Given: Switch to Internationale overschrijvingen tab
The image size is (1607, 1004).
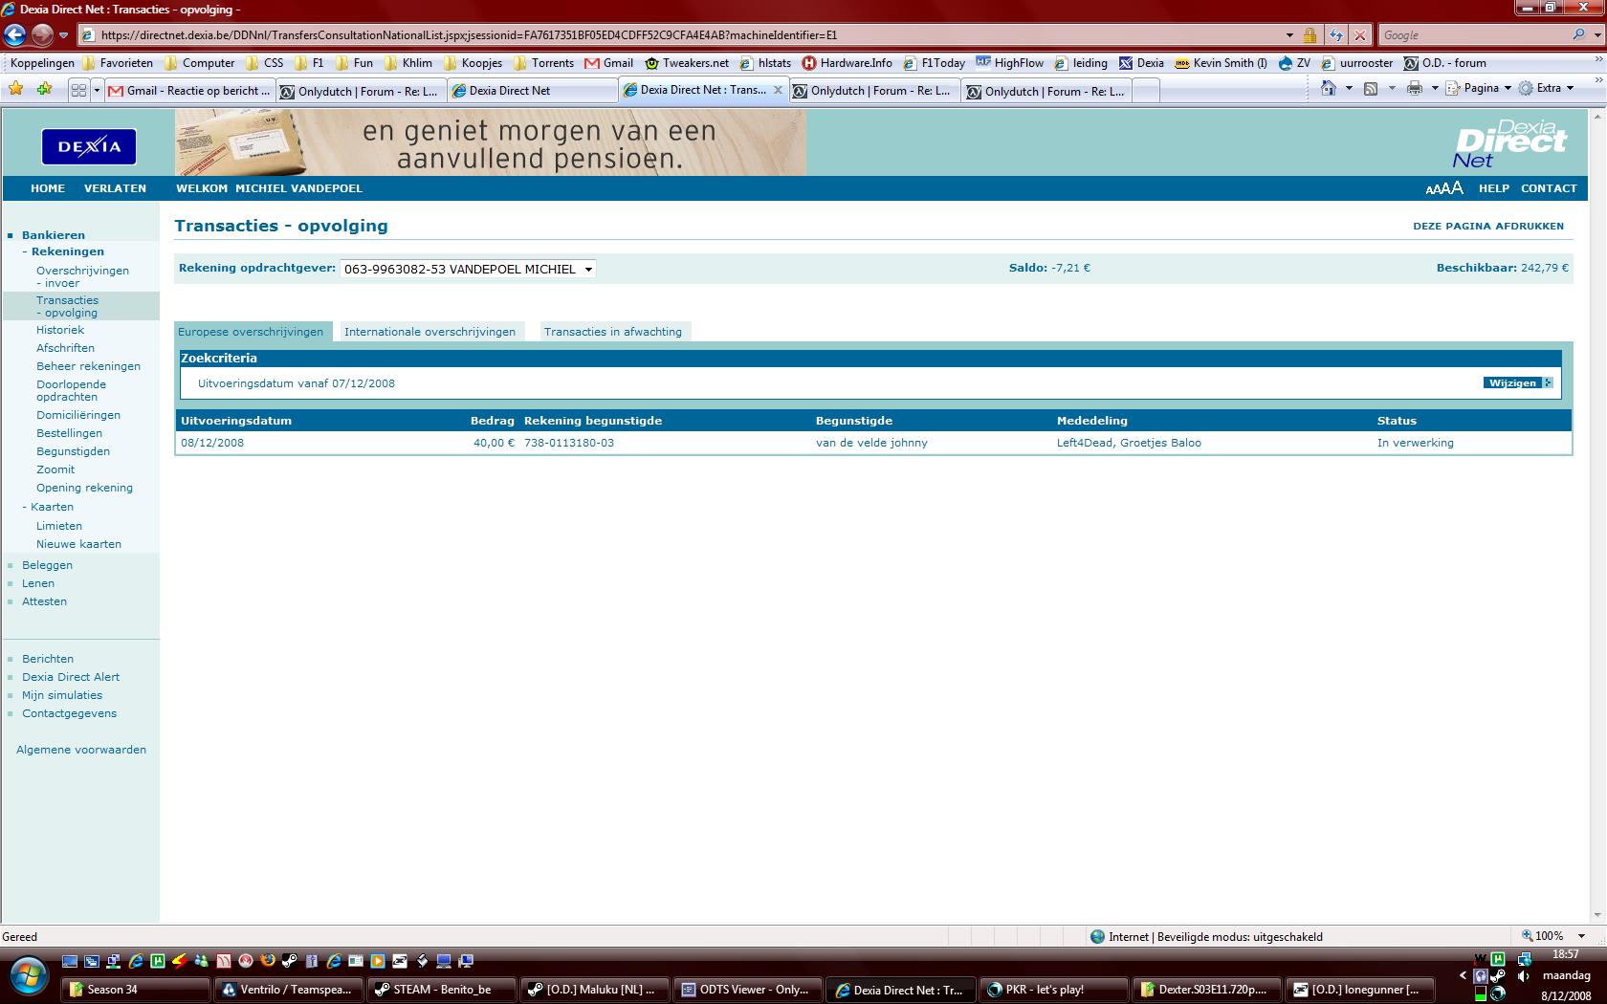Looking at the screenshot, I should 429,332.
